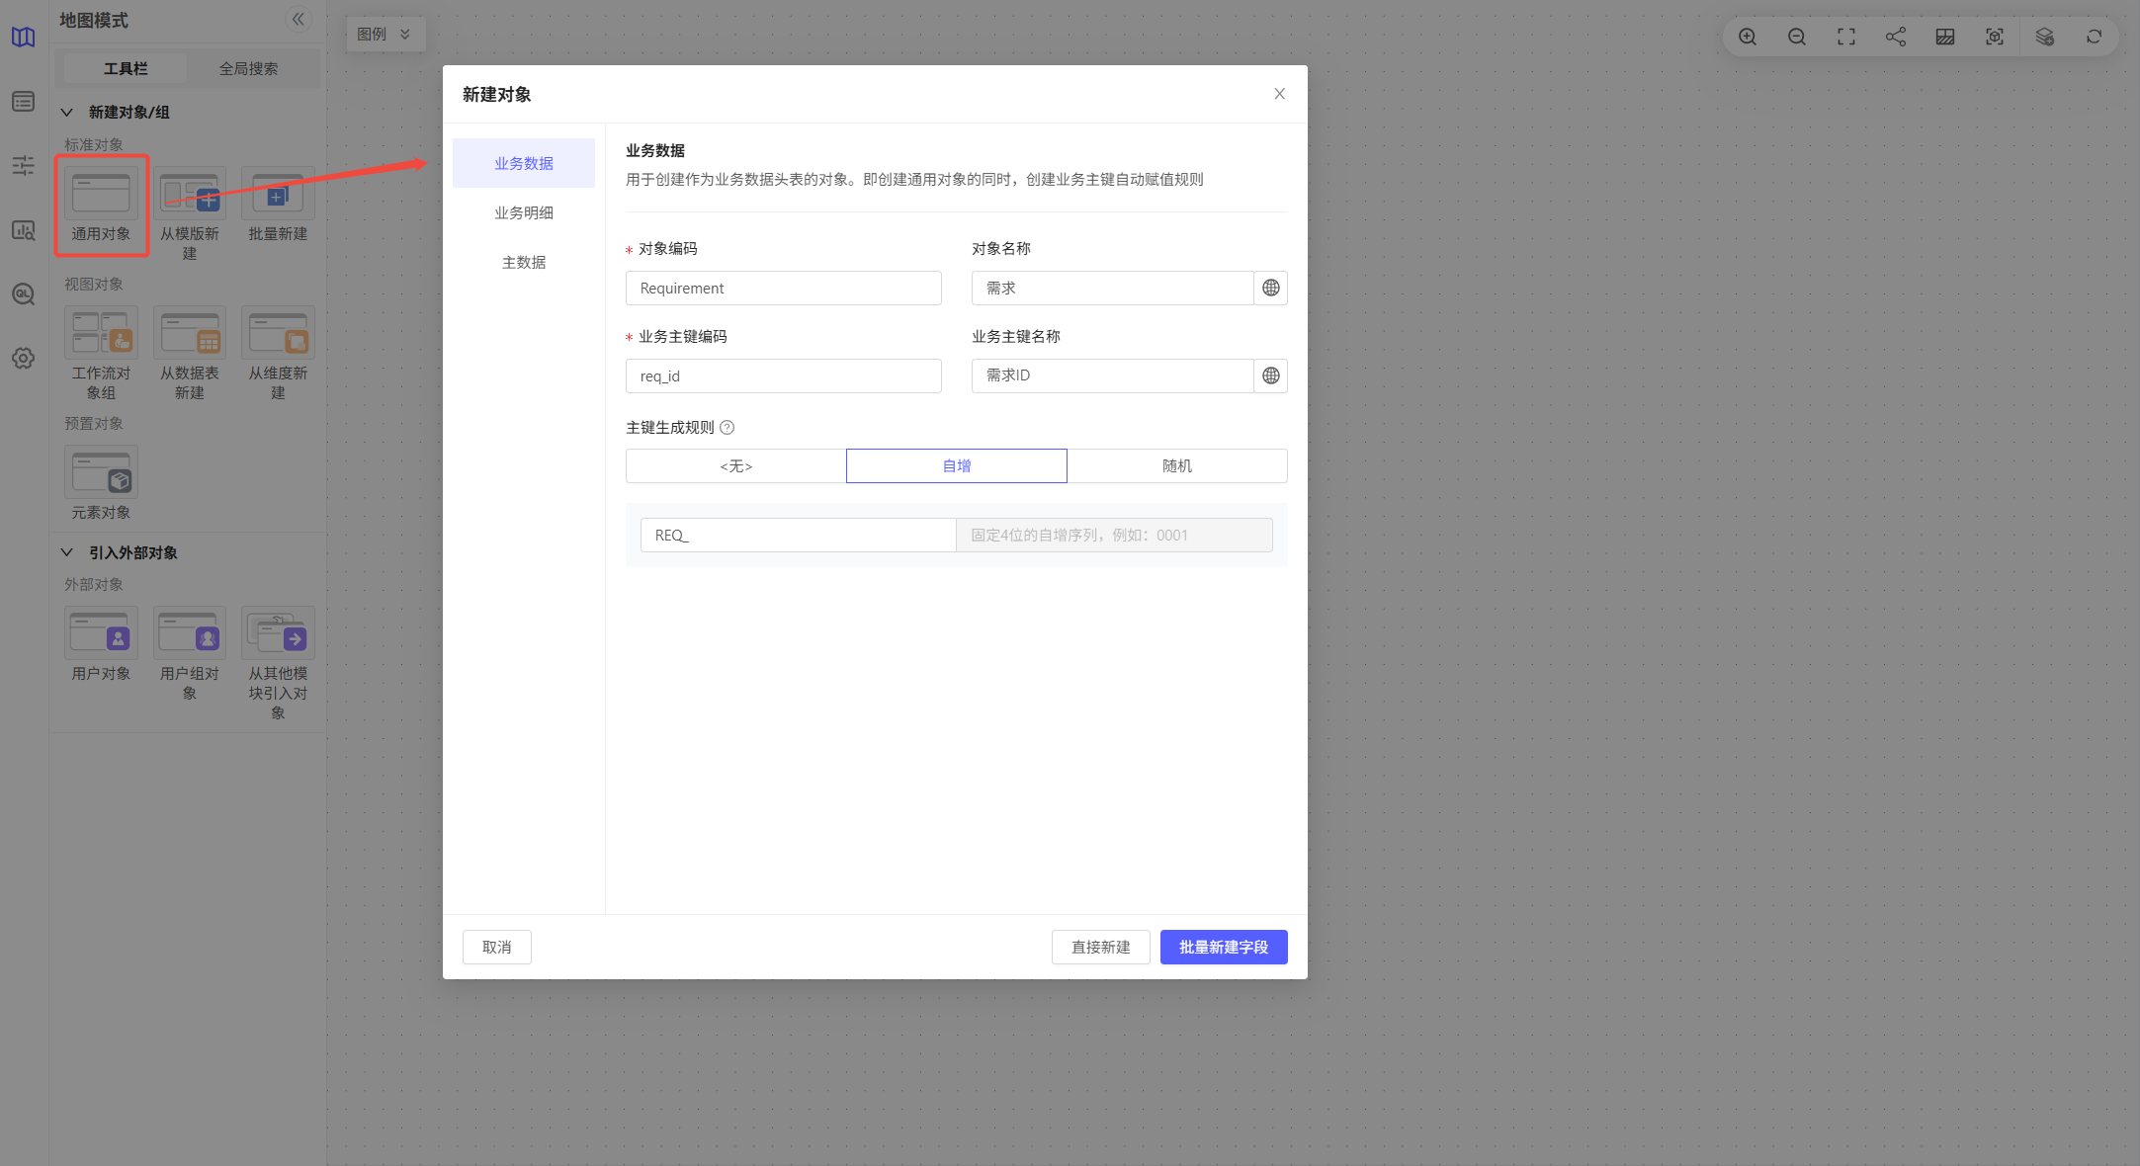Open the gear settings icon in left sidebar

point(24,358)
